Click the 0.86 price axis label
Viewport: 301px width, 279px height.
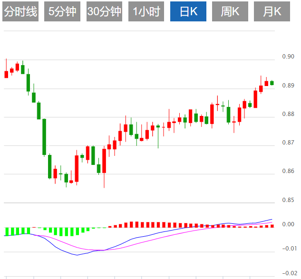(288, 171)
